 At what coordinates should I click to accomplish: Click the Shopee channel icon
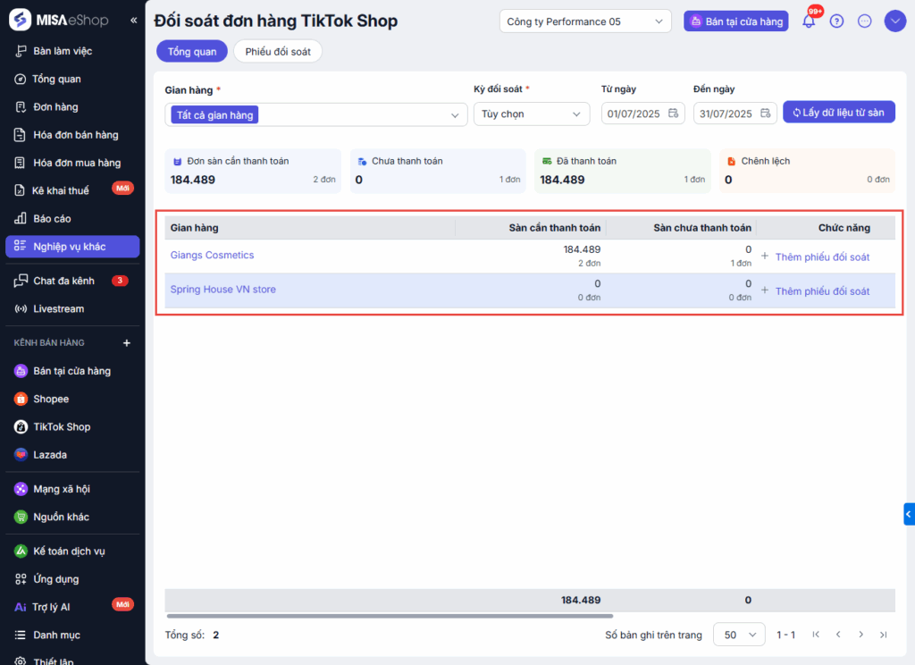[x=21, y=399]
